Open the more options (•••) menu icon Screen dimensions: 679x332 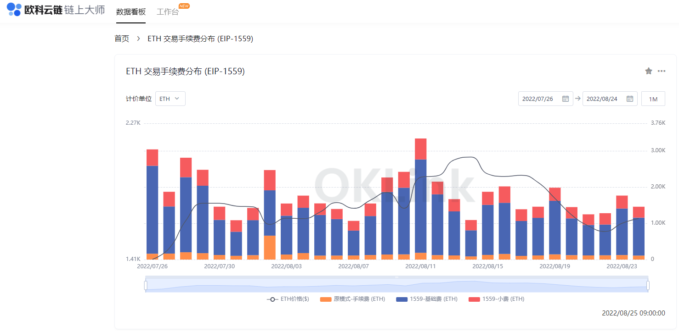662,71
